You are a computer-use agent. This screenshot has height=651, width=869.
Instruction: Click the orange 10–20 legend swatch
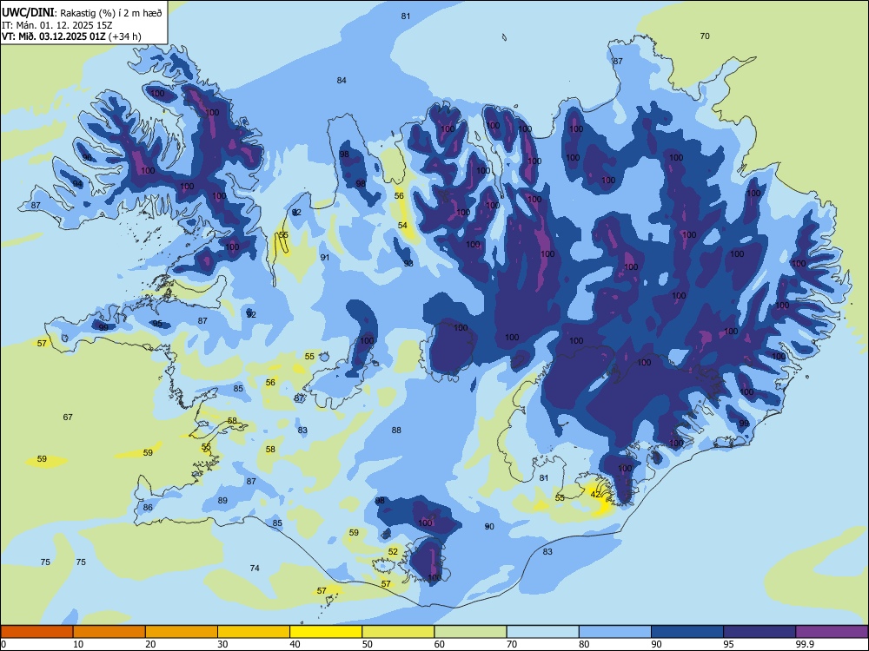(x=109, y=632)
